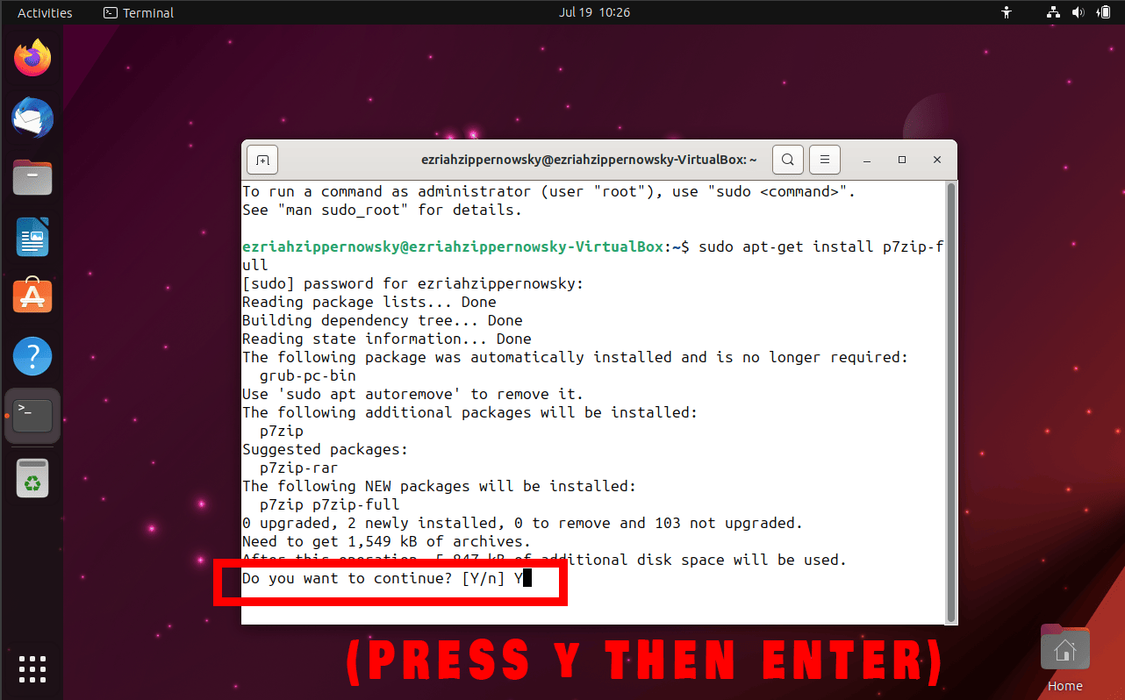This screenshot has width=1125, height=700.
Task: Close the terminal window
Action: [x=937, y=161]
